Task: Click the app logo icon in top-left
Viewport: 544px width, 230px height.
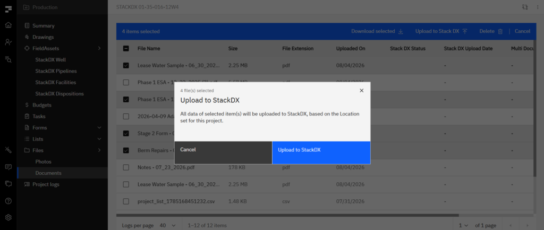Action: click(8, 9)
